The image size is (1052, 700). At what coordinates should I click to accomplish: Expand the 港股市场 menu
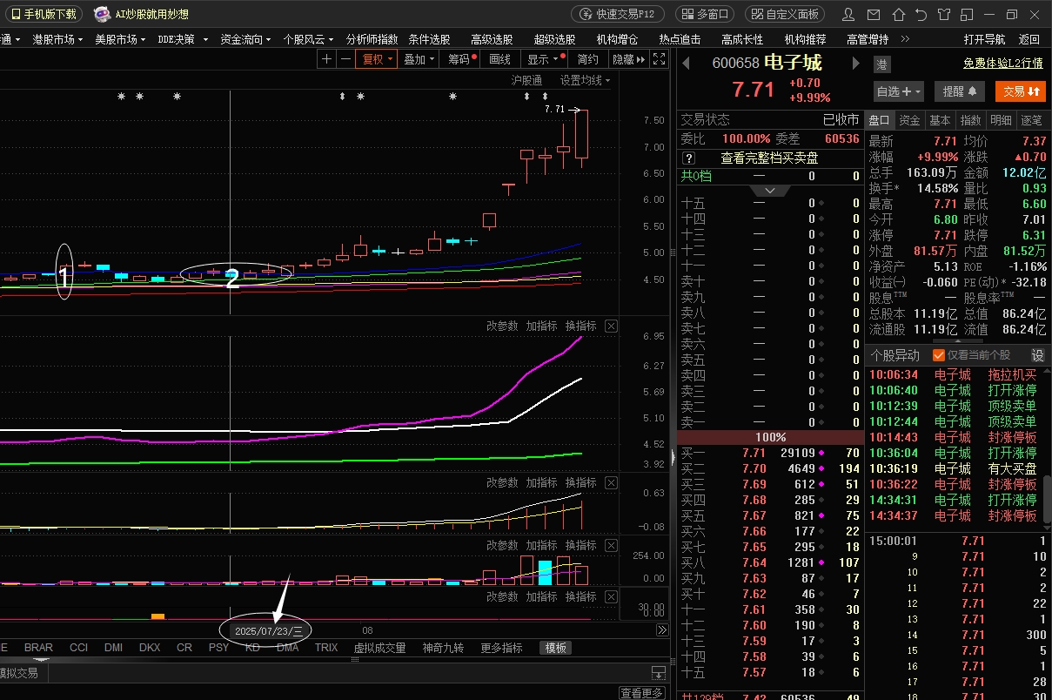57,39
